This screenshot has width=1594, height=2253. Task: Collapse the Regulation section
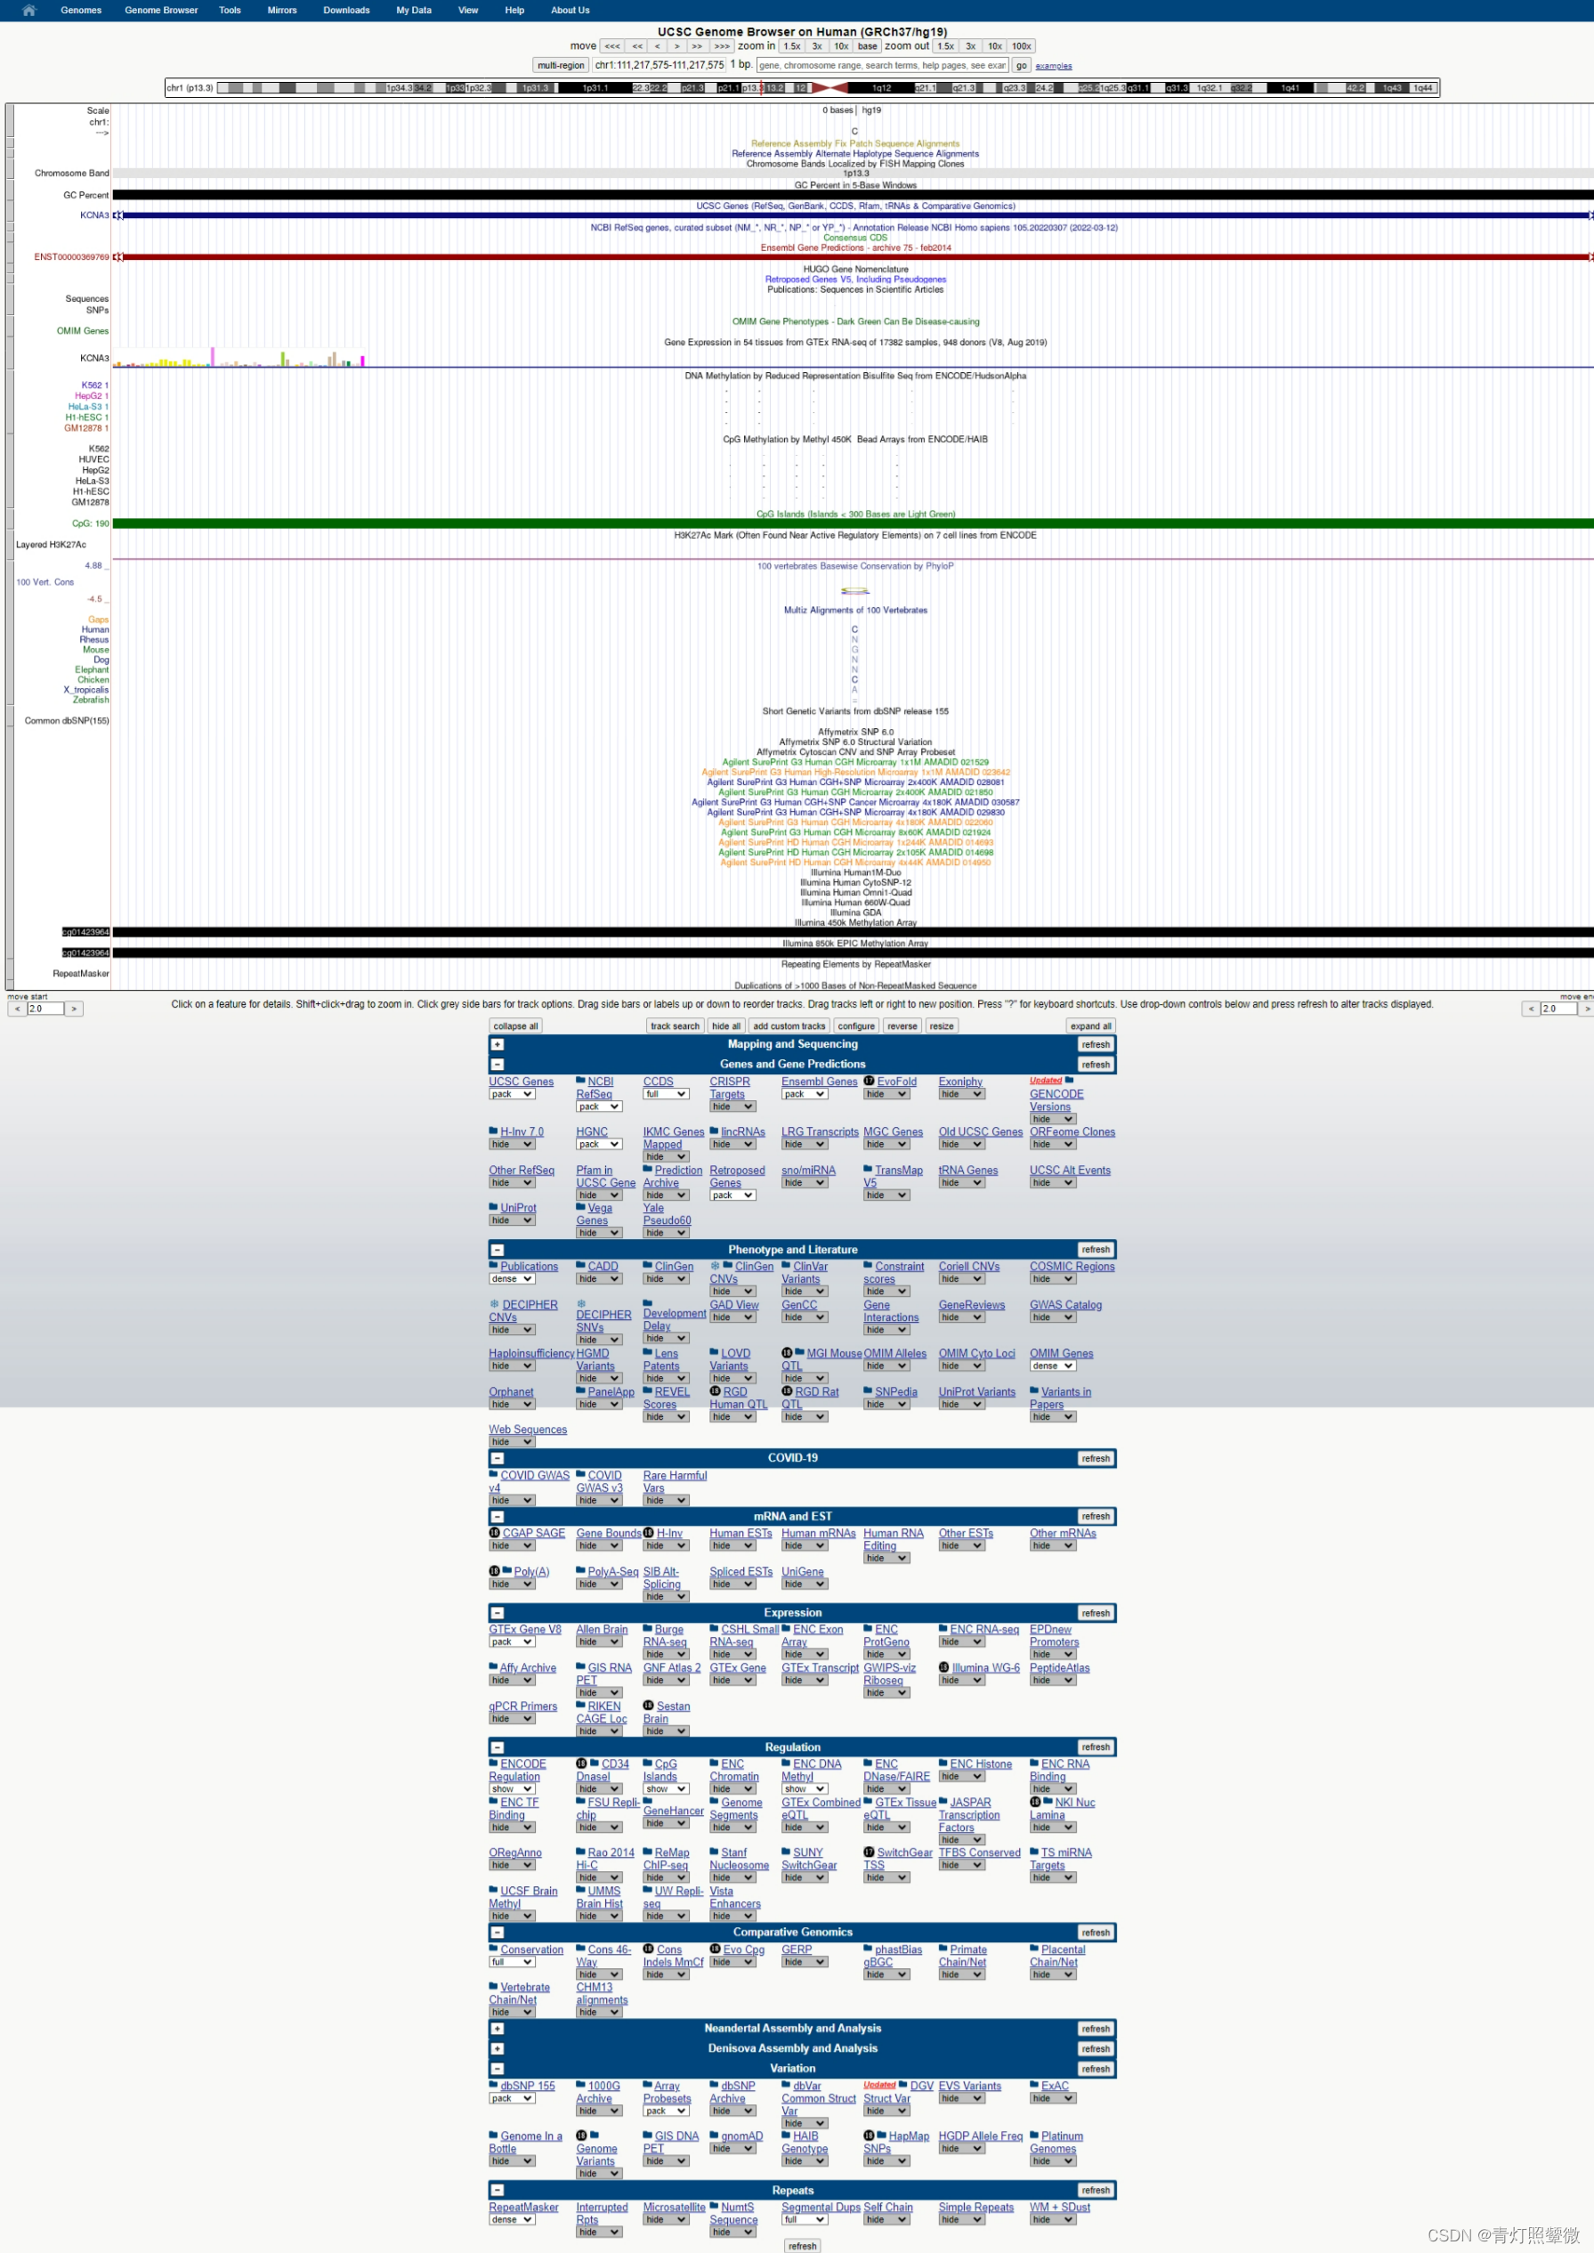(498, 1747)
